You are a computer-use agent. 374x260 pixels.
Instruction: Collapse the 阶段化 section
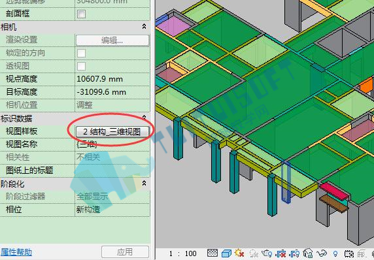pyautogui.click(x=144, y=183)
